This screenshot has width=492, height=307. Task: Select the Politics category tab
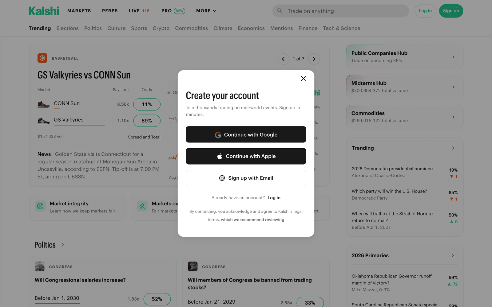(93, 28)
